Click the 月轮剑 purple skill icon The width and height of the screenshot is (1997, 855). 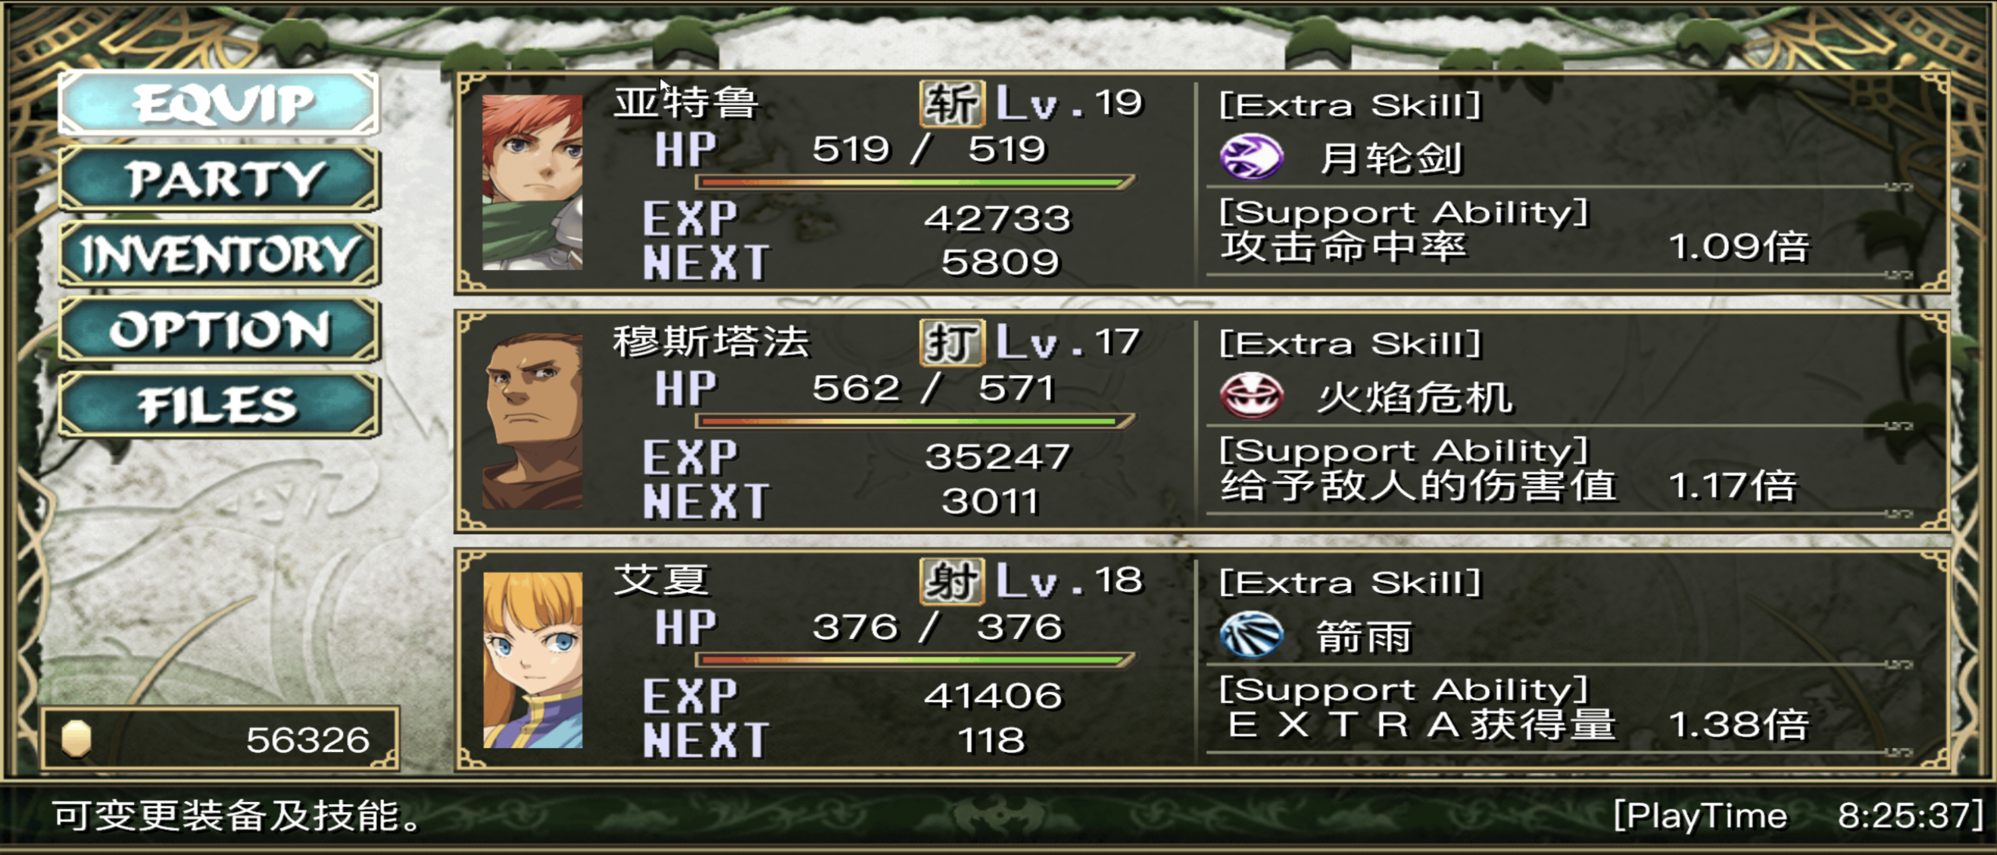click(1250, 157)
